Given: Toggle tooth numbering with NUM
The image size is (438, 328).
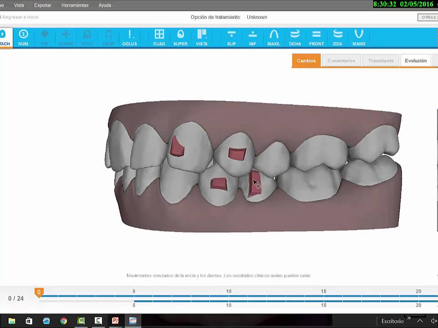Looking at the screenshot, I should pyautogui.click(x=23, y=38).
